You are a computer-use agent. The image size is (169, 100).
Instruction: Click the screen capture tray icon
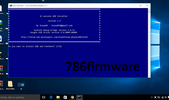[155, 97]
